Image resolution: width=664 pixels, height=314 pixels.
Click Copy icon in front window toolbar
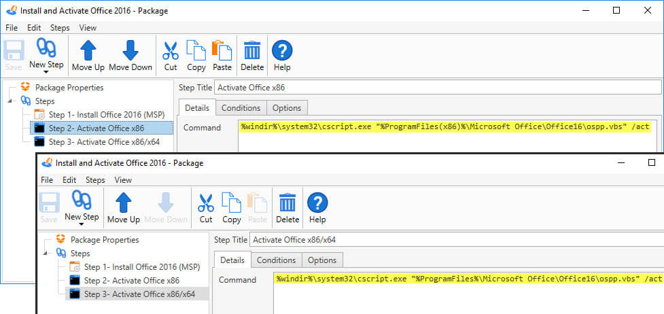232,203
